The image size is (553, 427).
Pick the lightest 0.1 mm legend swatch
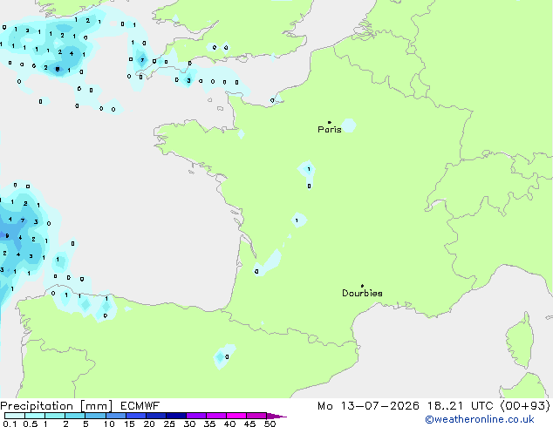pos(15,416)
